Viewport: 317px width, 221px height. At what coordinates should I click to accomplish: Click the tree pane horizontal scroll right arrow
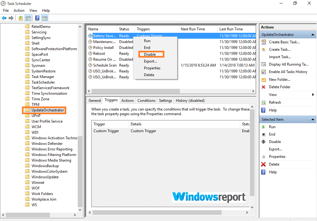75,215
